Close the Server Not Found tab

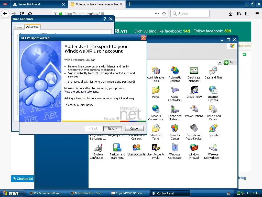[x=63, y=4]
